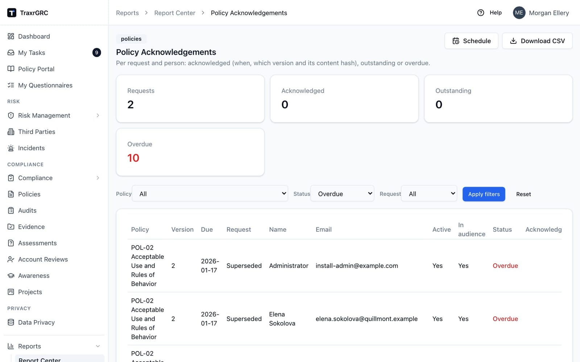This screenshot has height=362, width=580.
Task: Open My Tasks inbox icon
Action: pos(11,52)
